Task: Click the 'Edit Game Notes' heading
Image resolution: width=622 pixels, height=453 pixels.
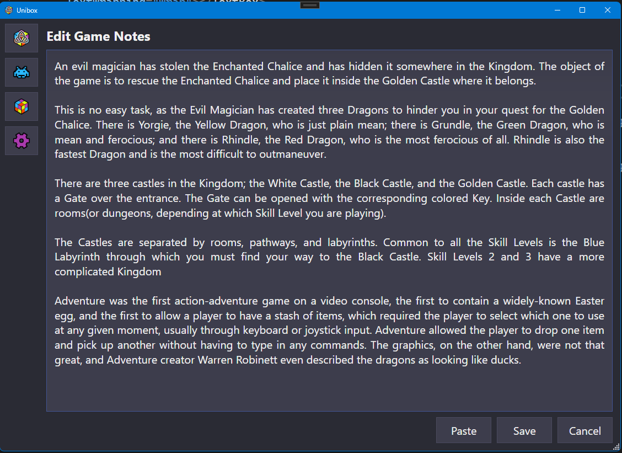Action: coord(98,37)
